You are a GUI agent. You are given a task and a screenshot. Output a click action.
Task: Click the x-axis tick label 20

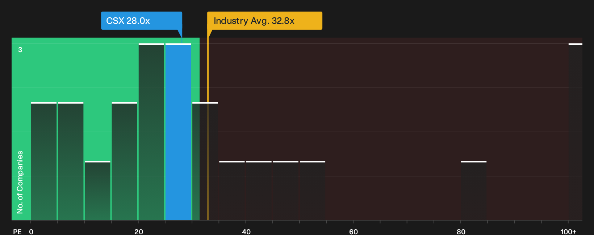coord(139,232)
